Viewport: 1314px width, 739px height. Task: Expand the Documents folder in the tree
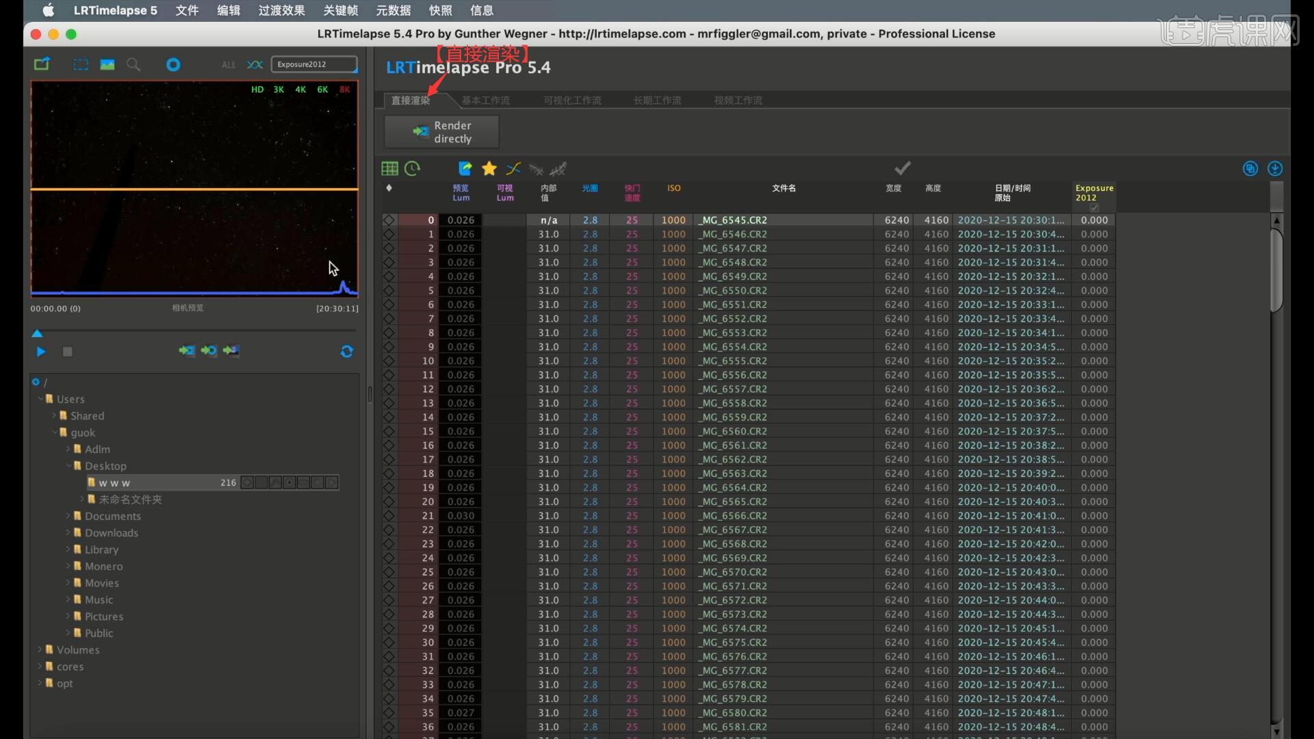tap(68, 516)
